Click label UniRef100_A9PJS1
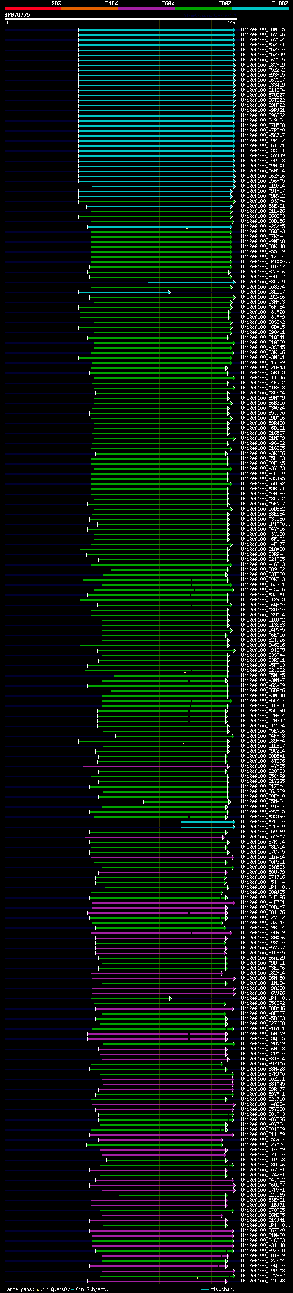Viewport: 293px width, 1293px height. [263, 110]
